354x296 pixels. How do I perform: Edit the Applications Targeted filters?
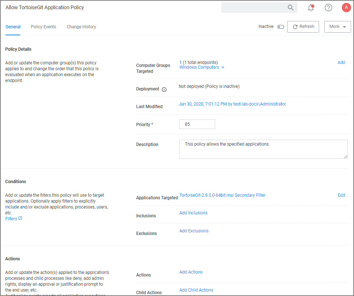click(342, 195)
